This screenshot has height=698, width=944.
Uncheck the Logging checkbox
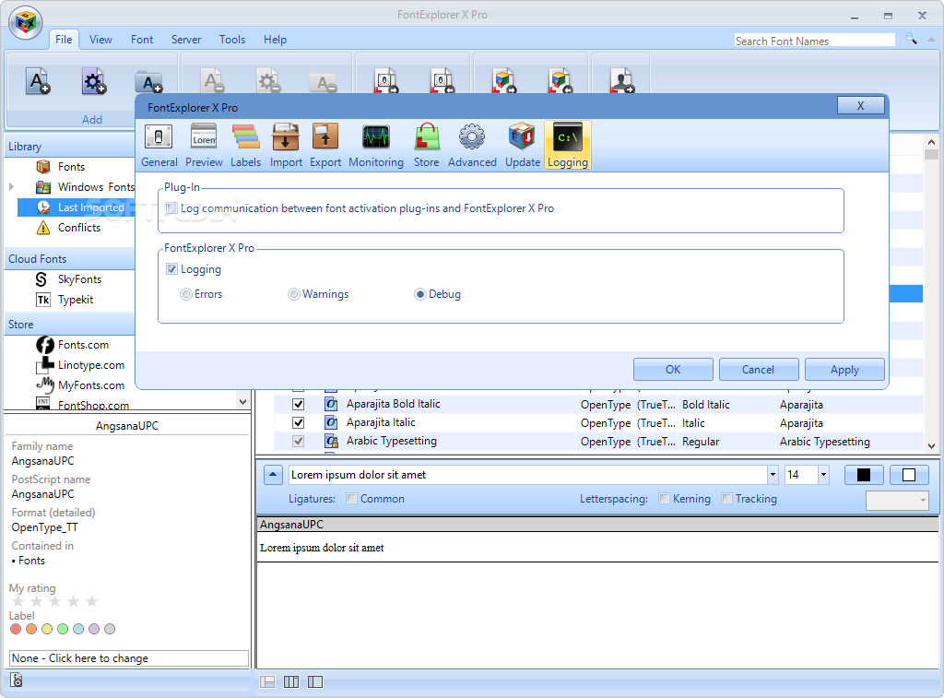click(171, 269)
